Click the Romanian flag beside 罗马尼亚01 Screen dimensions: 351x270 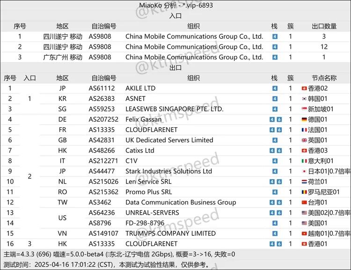[304, 192]
